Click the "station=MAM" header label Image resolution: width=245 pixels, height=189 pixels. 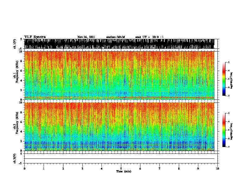[x=116, y=37]
